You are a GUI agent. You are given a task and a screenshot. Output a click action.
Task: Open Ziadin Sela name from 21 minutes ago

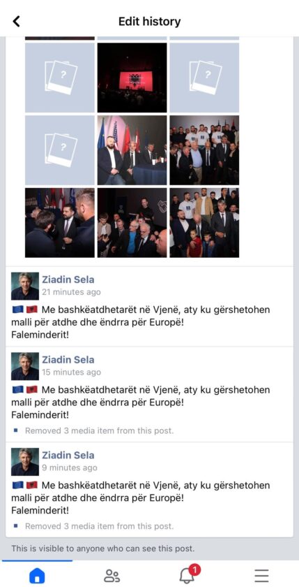tap(68, 280)
